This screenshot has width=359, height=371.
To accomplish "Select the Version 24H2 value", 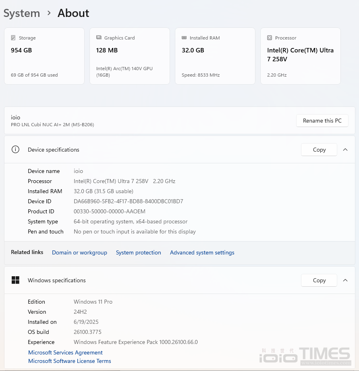I will (80, 312).
